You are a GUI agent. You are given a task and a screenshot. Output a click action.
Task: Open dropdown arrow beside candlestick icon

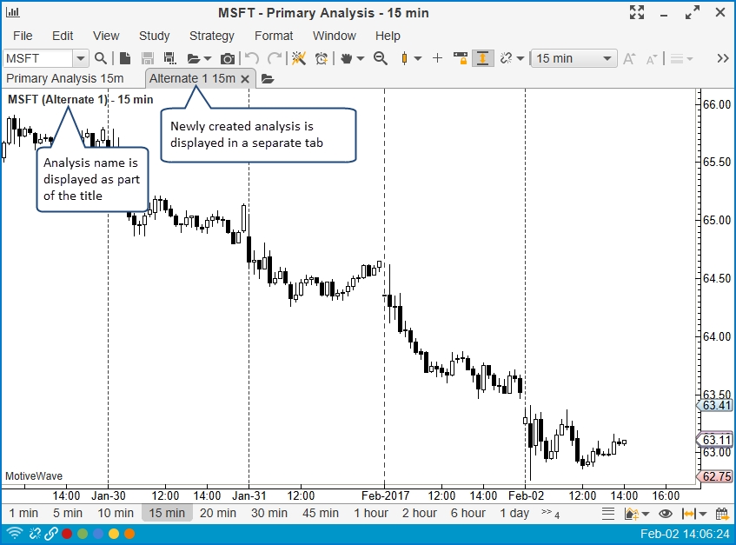coord(418,59)
